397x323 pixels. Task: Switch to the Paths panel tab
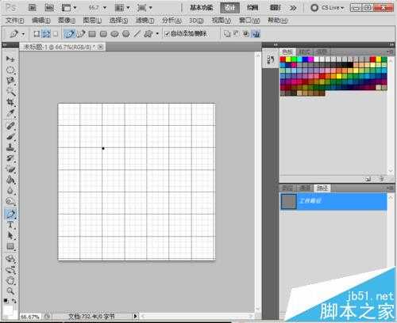tap(322, 188)
